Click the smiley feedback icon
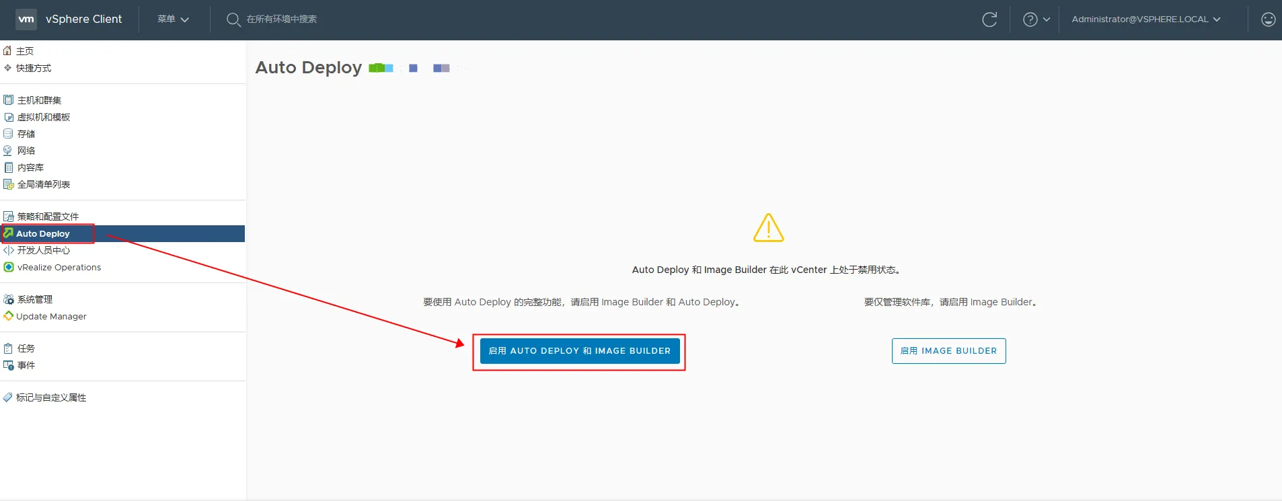 (x=1268, y=20)
